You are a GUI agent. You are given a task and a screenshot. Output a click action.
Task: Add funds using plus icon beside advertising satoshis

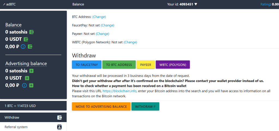click(31, 71)
